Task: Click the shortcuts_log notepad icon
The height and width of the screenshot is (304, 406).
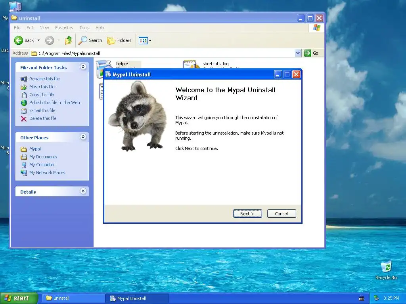Action: (x=191, y=64)
